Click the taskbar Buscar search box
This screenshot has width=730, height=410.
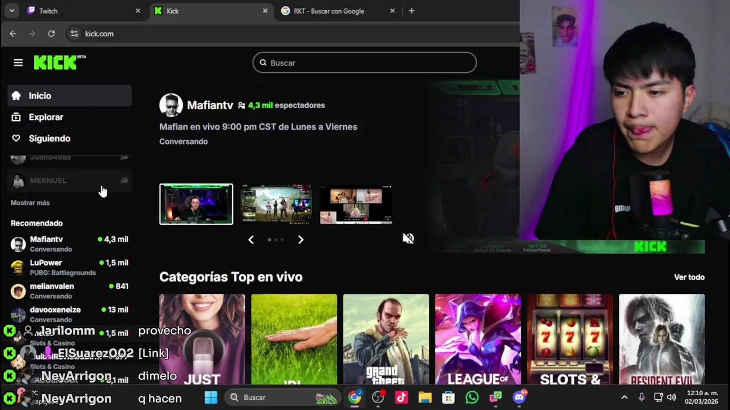(x=282, y=397)
